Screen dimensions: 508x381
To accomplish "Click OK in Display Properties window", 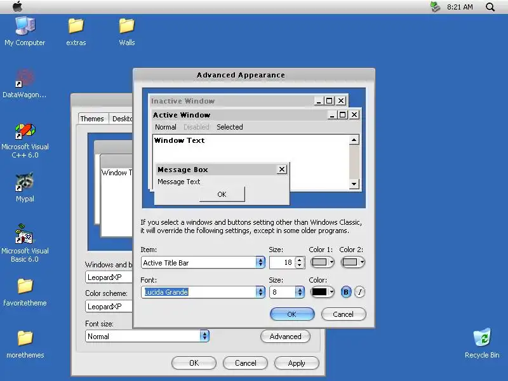I will [194, 363].
